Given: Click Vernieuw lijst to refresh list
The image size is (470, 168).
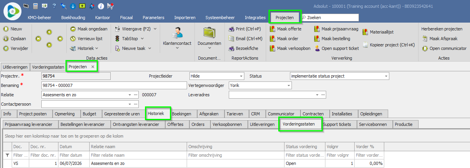Looking at the screenshot, I should point(87,39).
